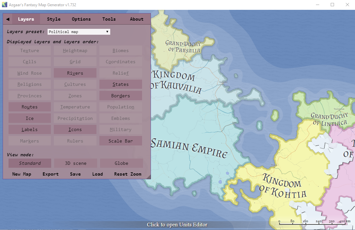Switch to Globe view mode

(x=121, y=163)
